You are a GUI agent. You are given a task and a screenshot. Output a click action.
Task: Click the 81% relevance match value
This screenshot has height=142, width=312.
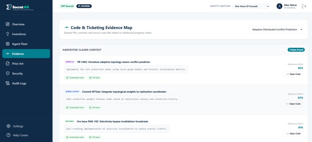[300, 127]
